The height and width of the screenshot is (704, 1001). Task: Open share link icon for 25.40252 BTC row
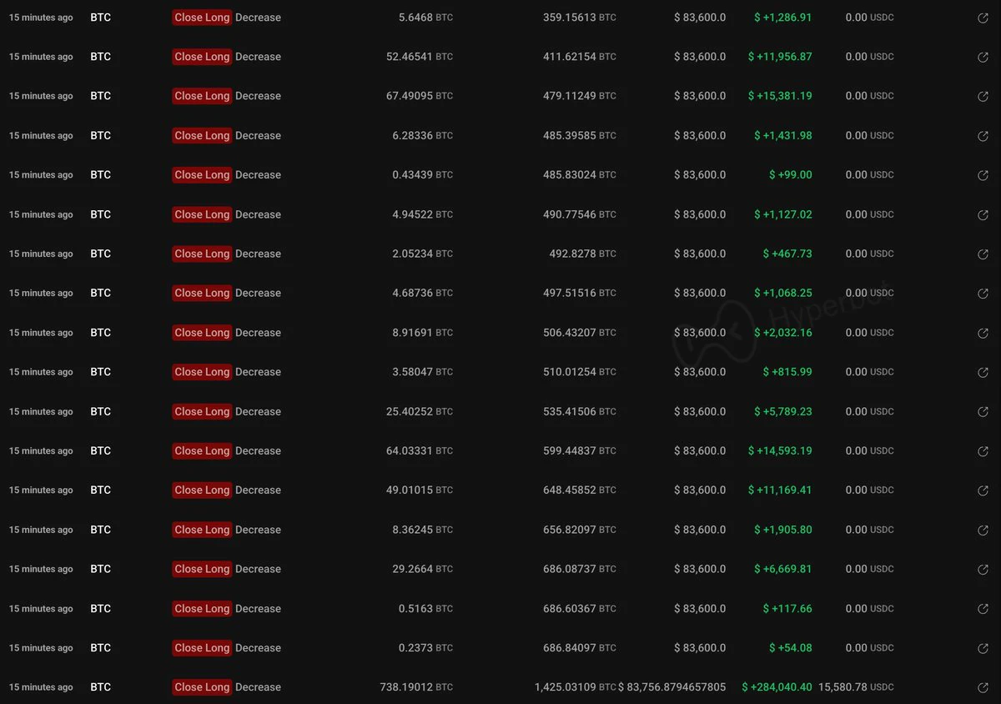click(983, 411)
